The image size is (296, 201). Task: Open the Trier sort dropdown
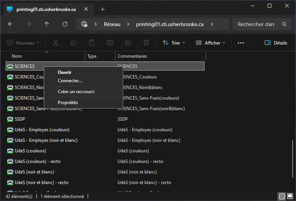coord(174,43)
